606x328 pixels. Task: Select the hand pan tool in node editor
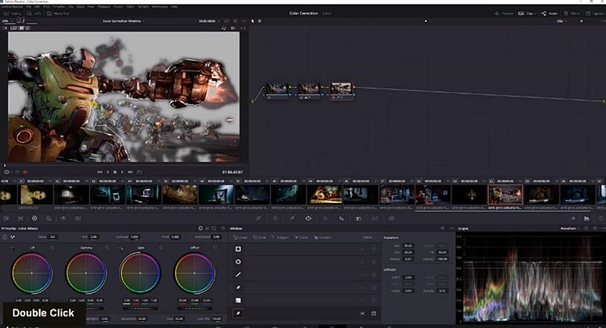click(260, 21)
